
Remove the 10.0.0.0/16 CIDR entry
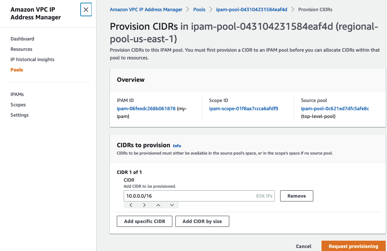tap(296, 195)
